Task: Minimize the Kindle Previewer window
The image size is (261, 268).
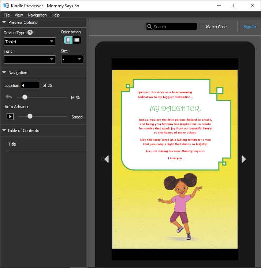Action: (219, 5)
